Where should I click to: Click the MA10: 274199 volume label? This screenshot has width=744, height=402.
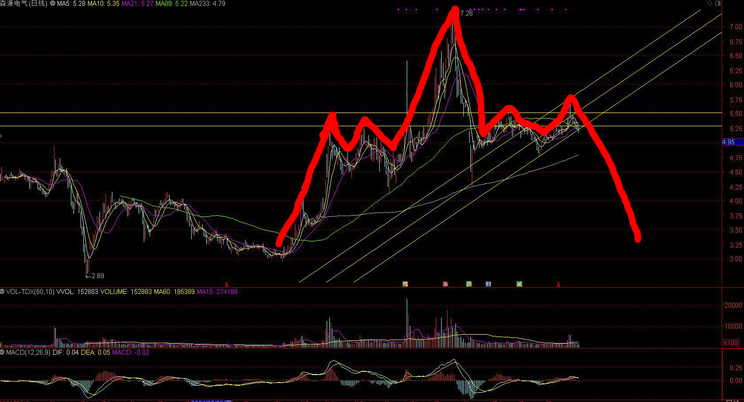point(217,292)
